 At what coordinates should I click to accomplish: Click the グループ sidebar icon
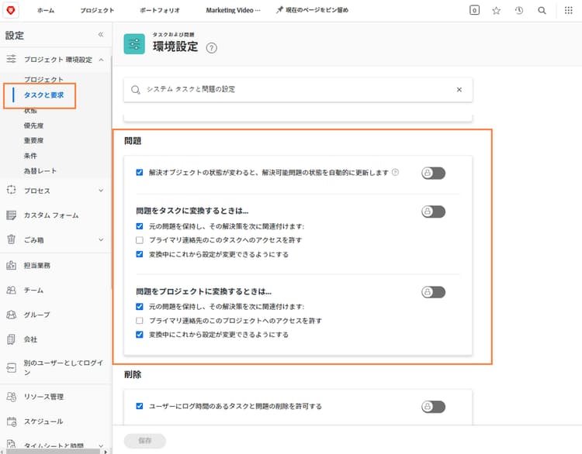(x=12, y=315)
